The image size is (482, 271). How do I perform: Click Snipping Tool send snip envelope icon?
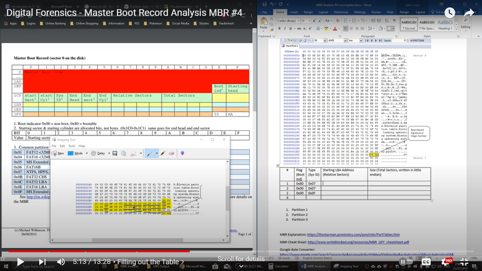pos(133,153)
